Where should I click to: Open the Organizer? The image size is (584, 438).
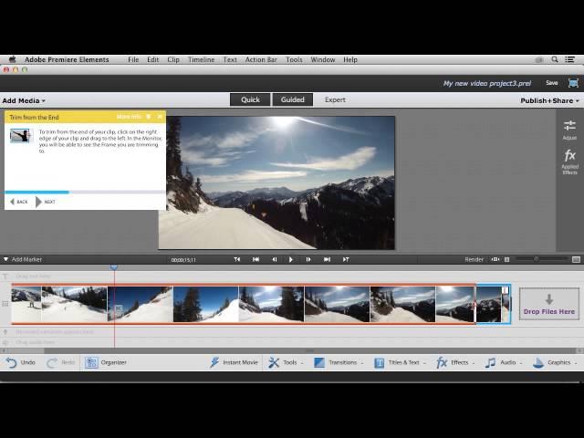click(106, 362)
